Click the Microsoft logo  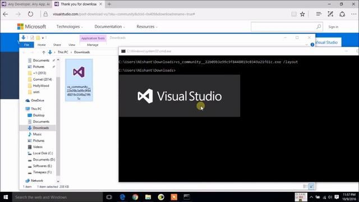31,26
